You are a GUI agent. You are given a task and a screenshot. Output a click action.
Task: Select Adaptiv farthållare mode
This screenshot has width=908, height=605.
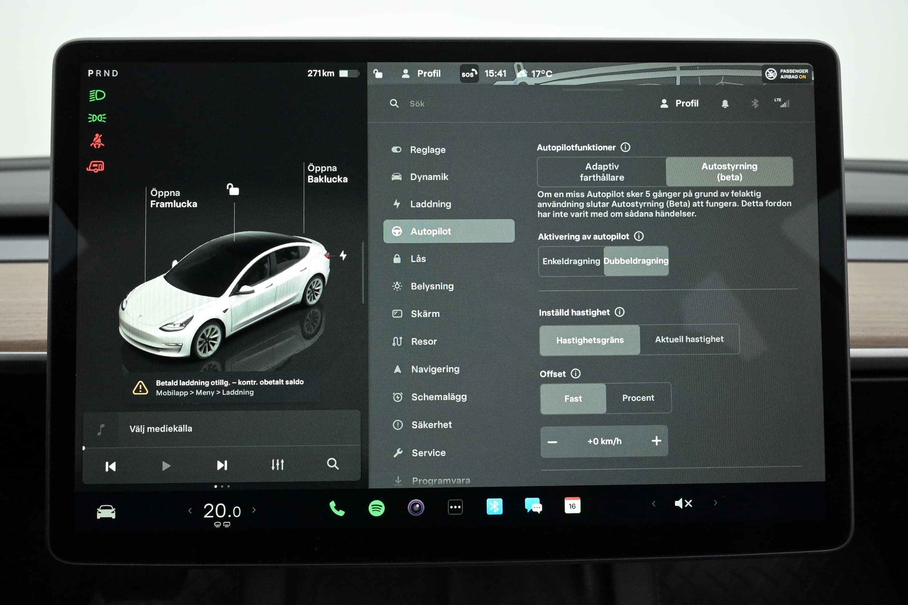click(x=601, y=172)
